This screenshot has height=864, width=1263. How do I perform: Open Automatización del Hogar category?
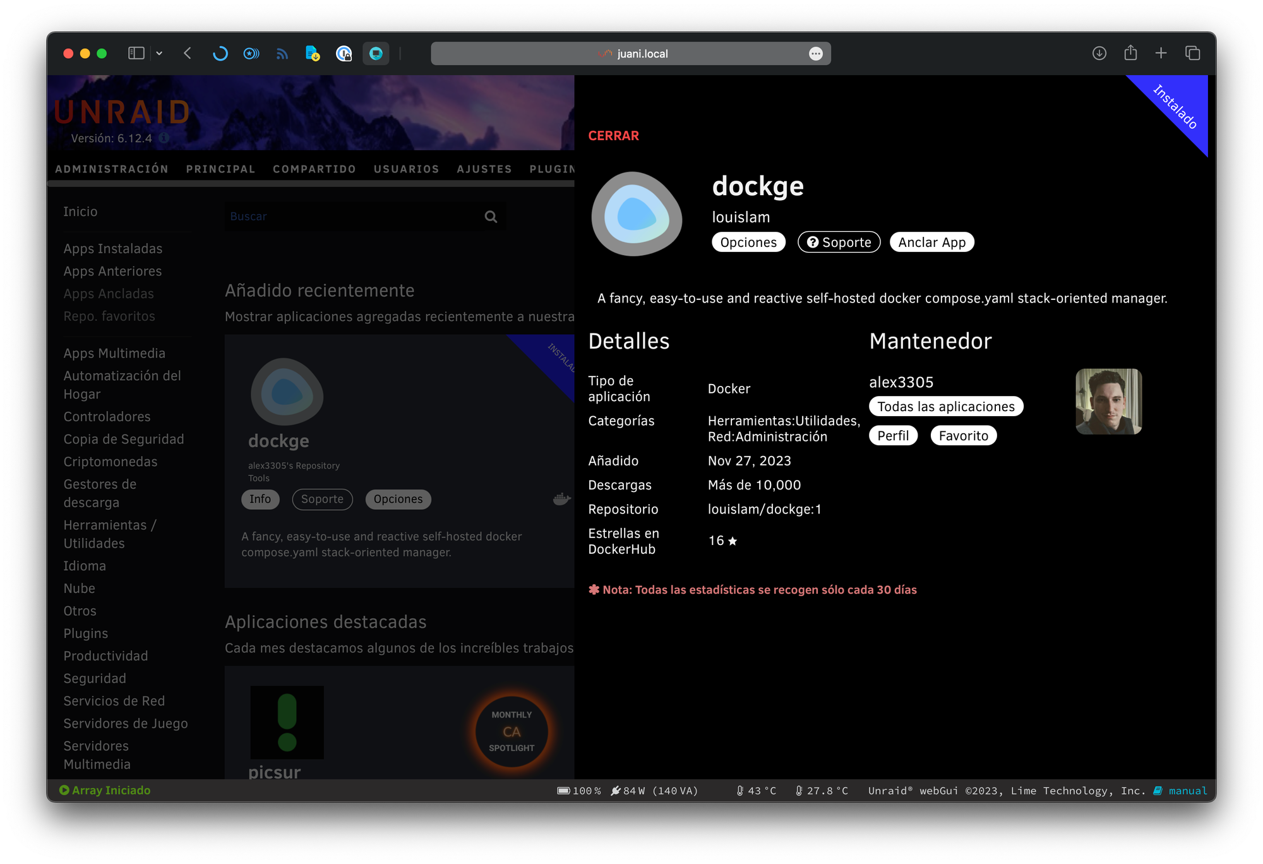123,385
